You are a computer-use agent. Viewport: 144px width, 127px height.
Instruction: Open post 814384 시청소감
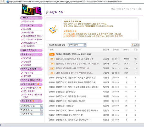(65, 106)
